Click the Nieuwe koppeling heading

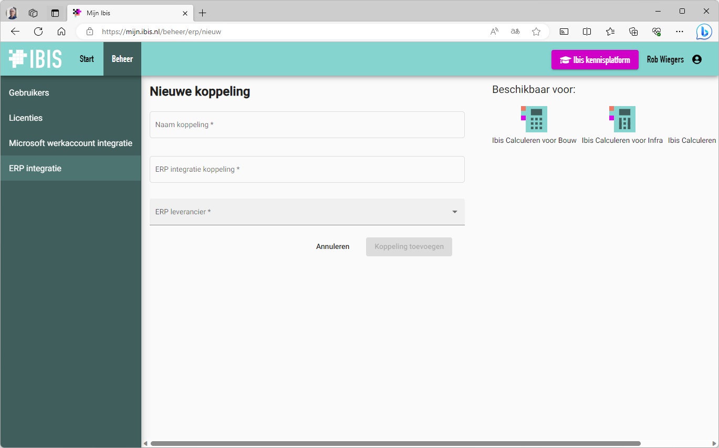coord(200,91)
